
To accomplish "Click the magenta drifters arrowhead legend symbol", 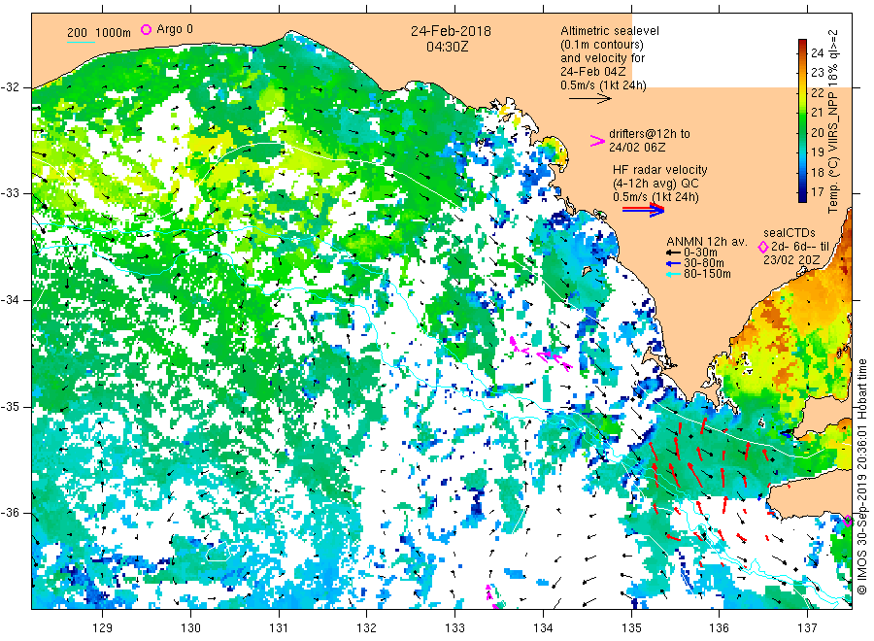I will pyautogui.click(x=597, y=141).
